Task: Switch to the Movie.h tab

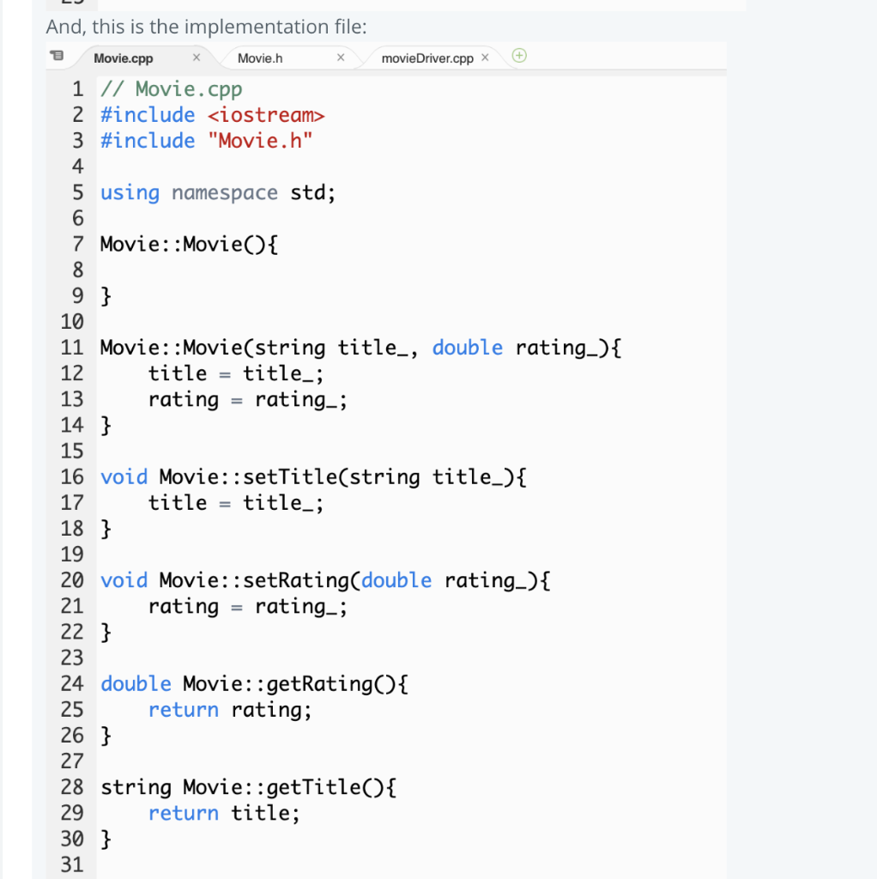Action: tap(260, 58)
